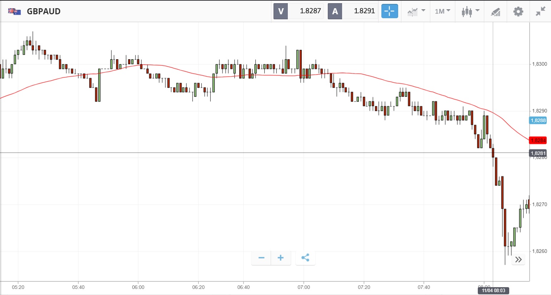The height and width of the screenshot is (295, 551).
Task: Click the 1,8290 price axis label
Action: click(x=540, y=111)
